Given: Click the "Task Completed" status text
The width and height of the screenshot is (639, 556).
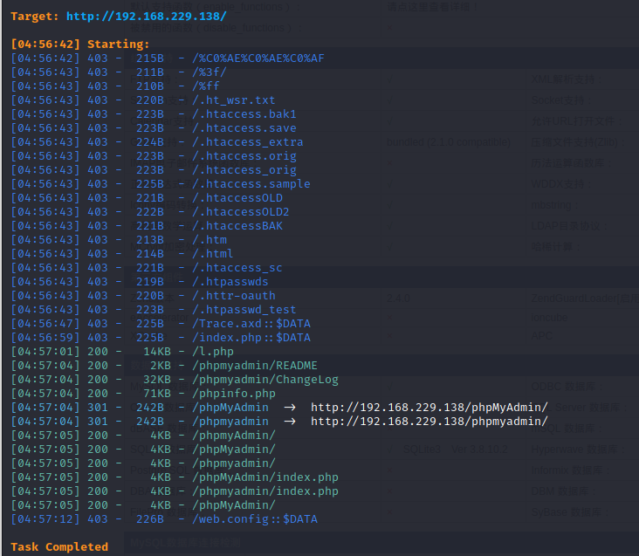Looking at the screenshot, I should pos(59,546).
